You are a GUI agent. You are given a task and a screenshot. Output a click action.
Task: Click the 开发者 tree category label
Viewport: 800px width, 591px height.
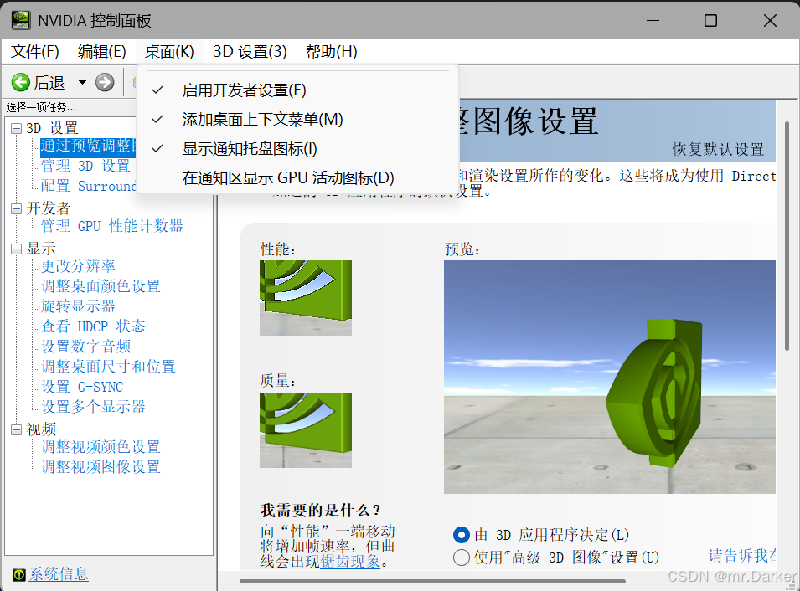point(48,208)
